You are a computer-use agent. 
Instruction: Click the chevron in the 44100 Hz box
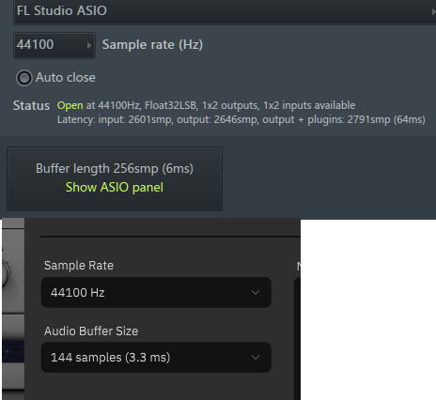256,292
